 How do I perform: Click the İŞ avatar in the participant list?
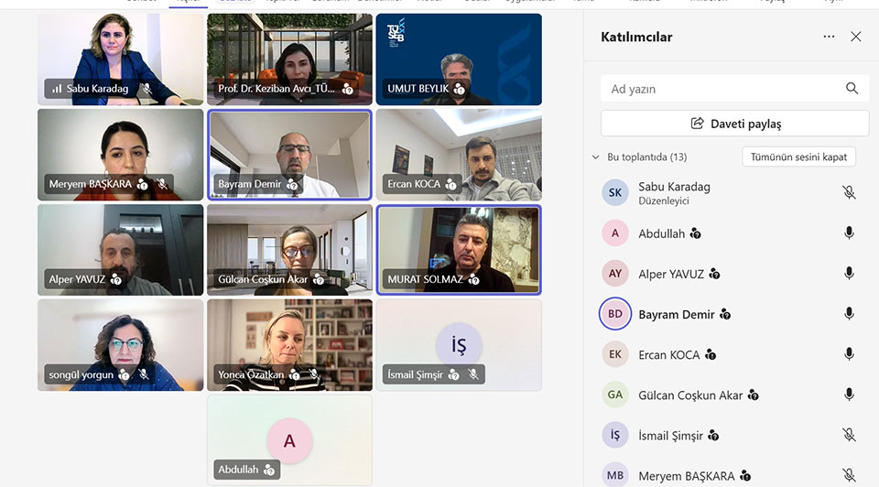[x=615, y=435]
